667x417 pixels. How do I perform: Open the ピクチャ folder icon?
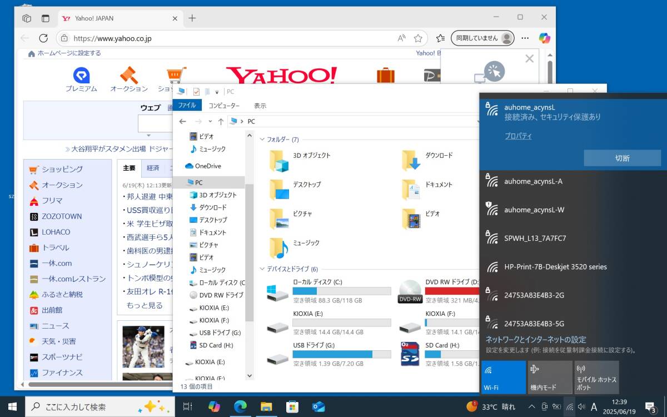point(280,219)
